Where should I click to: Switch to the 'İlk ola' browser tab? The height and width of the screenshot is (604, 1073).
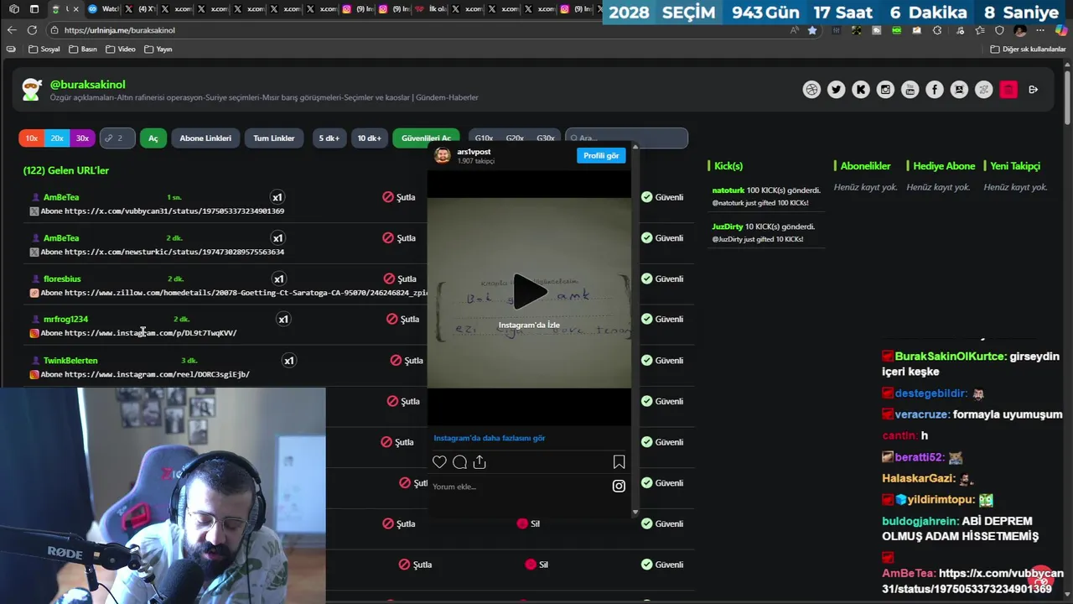[432, 9]
